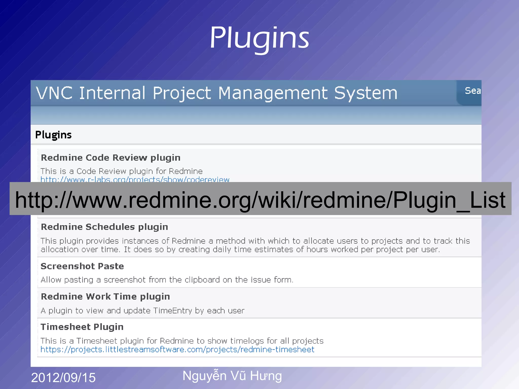
Task: Open the littlestreamsoftware redmine-timesheet link
Action: click(x=177, y=349)
